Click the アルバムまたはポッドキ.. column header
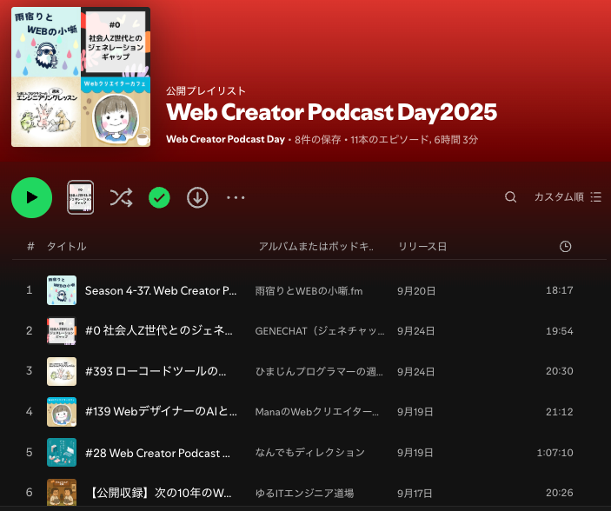Viewport: 611px width, 511px height. (x=316, y=246)
